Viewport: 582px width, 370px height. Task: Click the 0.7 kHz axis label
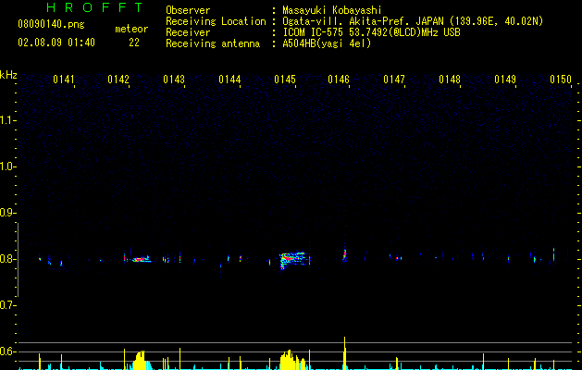[x=7, y=305]
